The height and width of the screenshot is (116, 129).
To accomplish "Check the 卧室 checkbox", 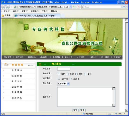I will click(x=68, y=74).
